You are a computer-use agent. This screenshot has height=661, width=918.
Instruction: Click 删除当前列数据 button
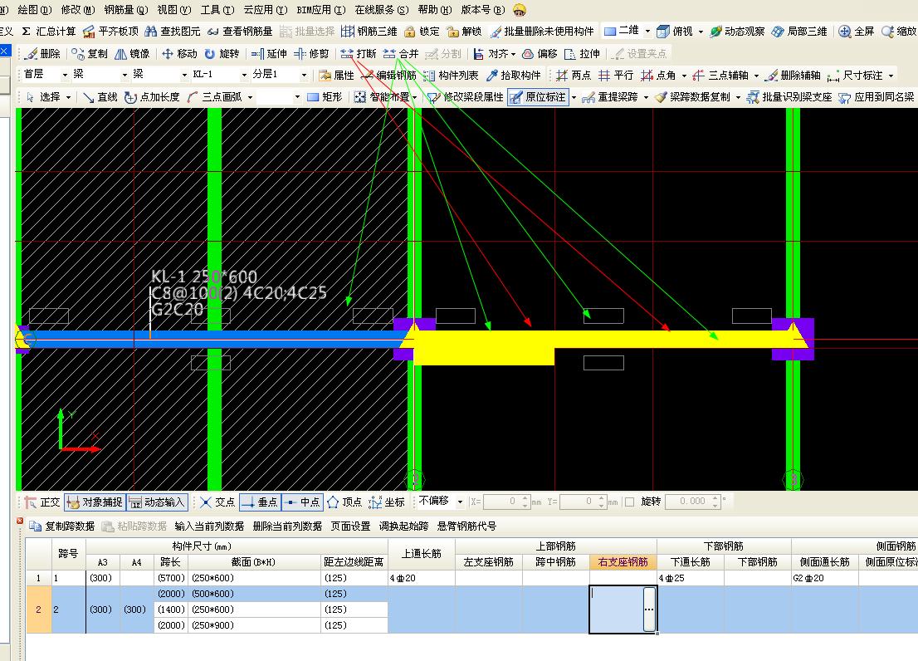[287, 526]
